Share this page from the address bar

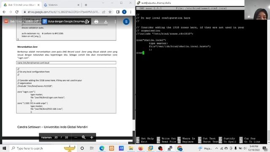point(104,12)
